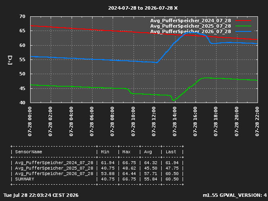The width and height of the screenshot is (268, 201).
Task: Click y-axis label 65
Action: (x=22, y=31)
